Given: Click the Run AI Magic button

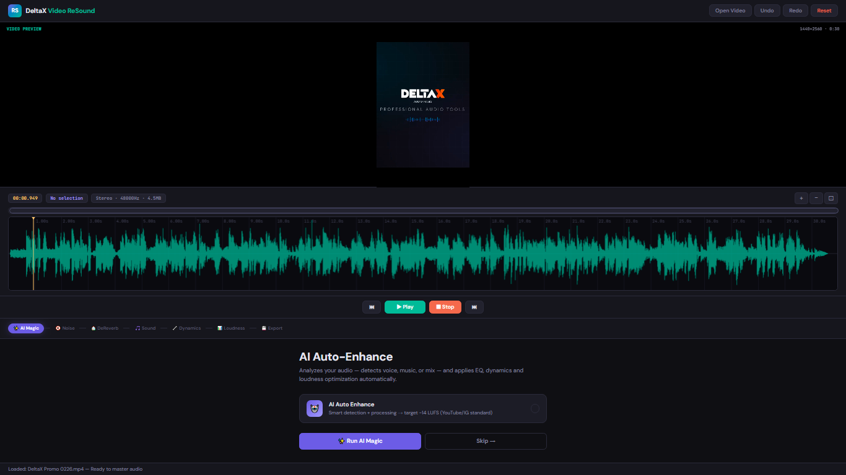Looking at the screenshot, I should [360, 441].
